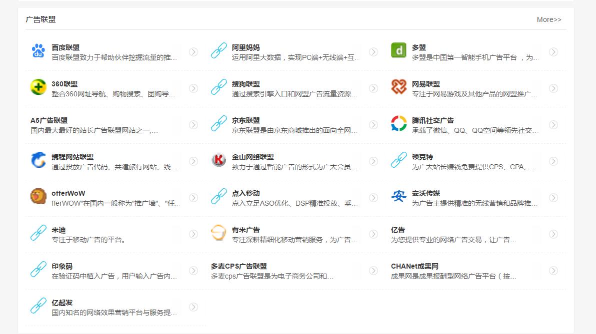Select the 携程网站联盟 blue dolphin logo
The height and width of the screenshot is (334, 596).
38,161
